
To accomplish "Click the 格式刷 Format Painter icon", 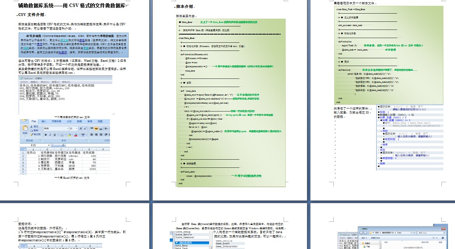I will 31,134.
